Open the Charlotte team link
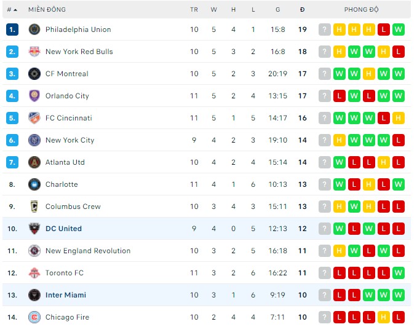This screenshot has height=327, width=417. (62, 184)
